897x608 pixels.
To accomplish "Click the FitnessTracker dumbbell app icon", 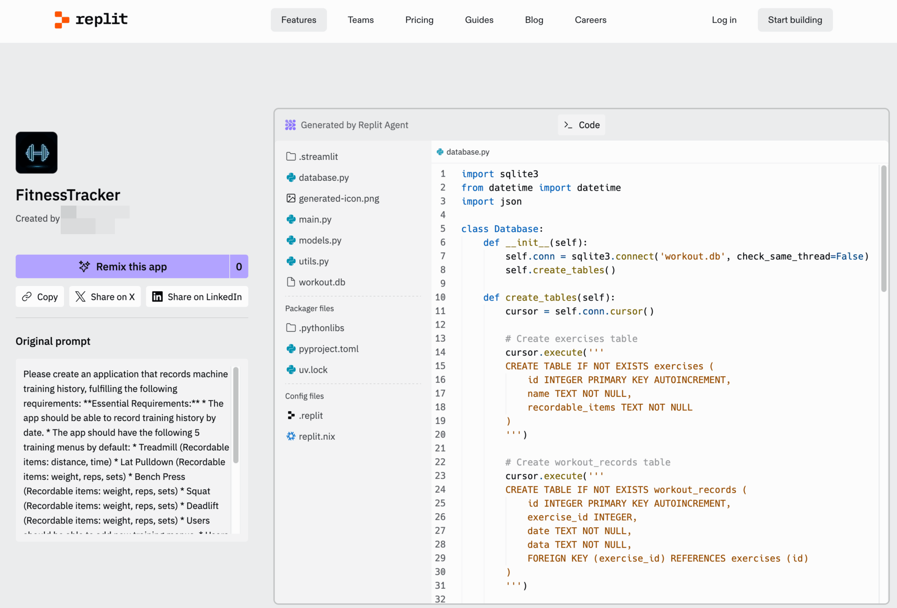I will tap(36, 153).
